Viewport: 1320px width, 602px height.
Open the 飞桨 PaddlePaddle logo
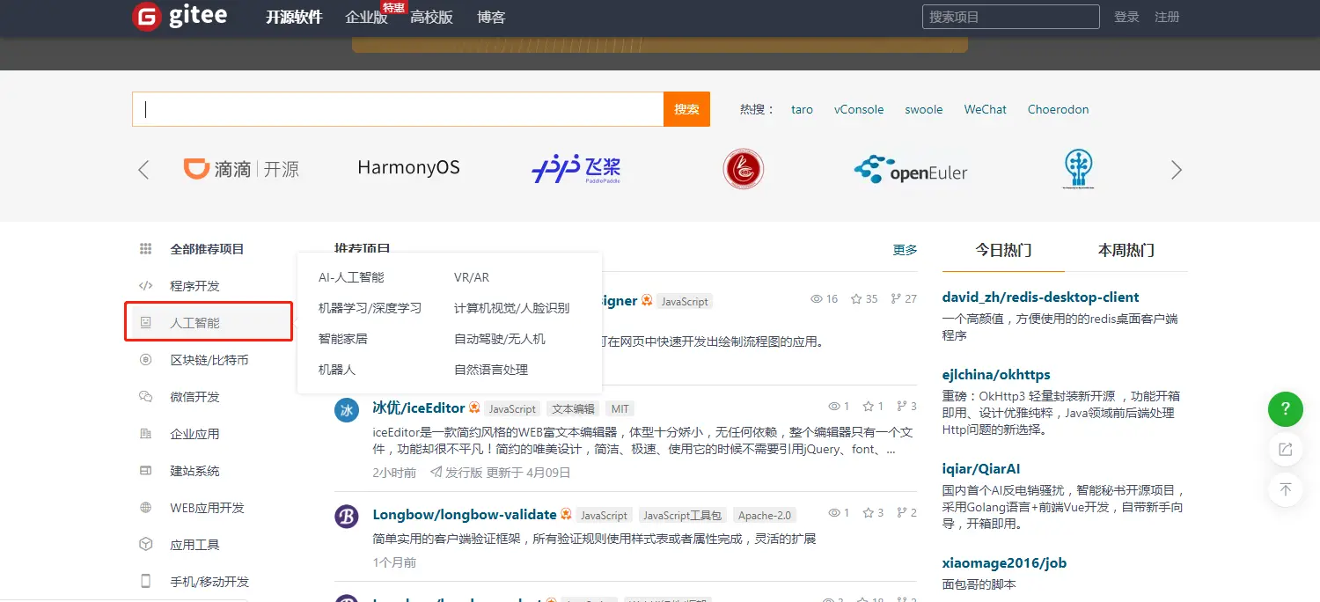(x=576, y=169)
